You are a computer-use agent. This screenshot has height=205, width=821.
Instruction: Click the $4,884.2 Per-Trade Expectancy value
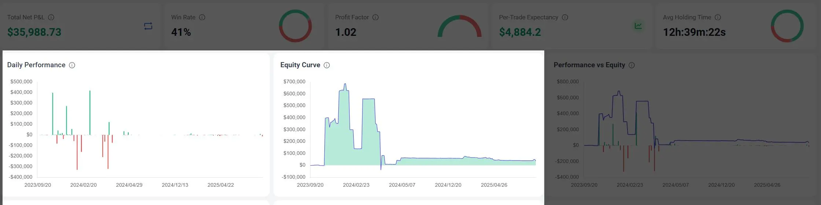[x=520, y=32]
